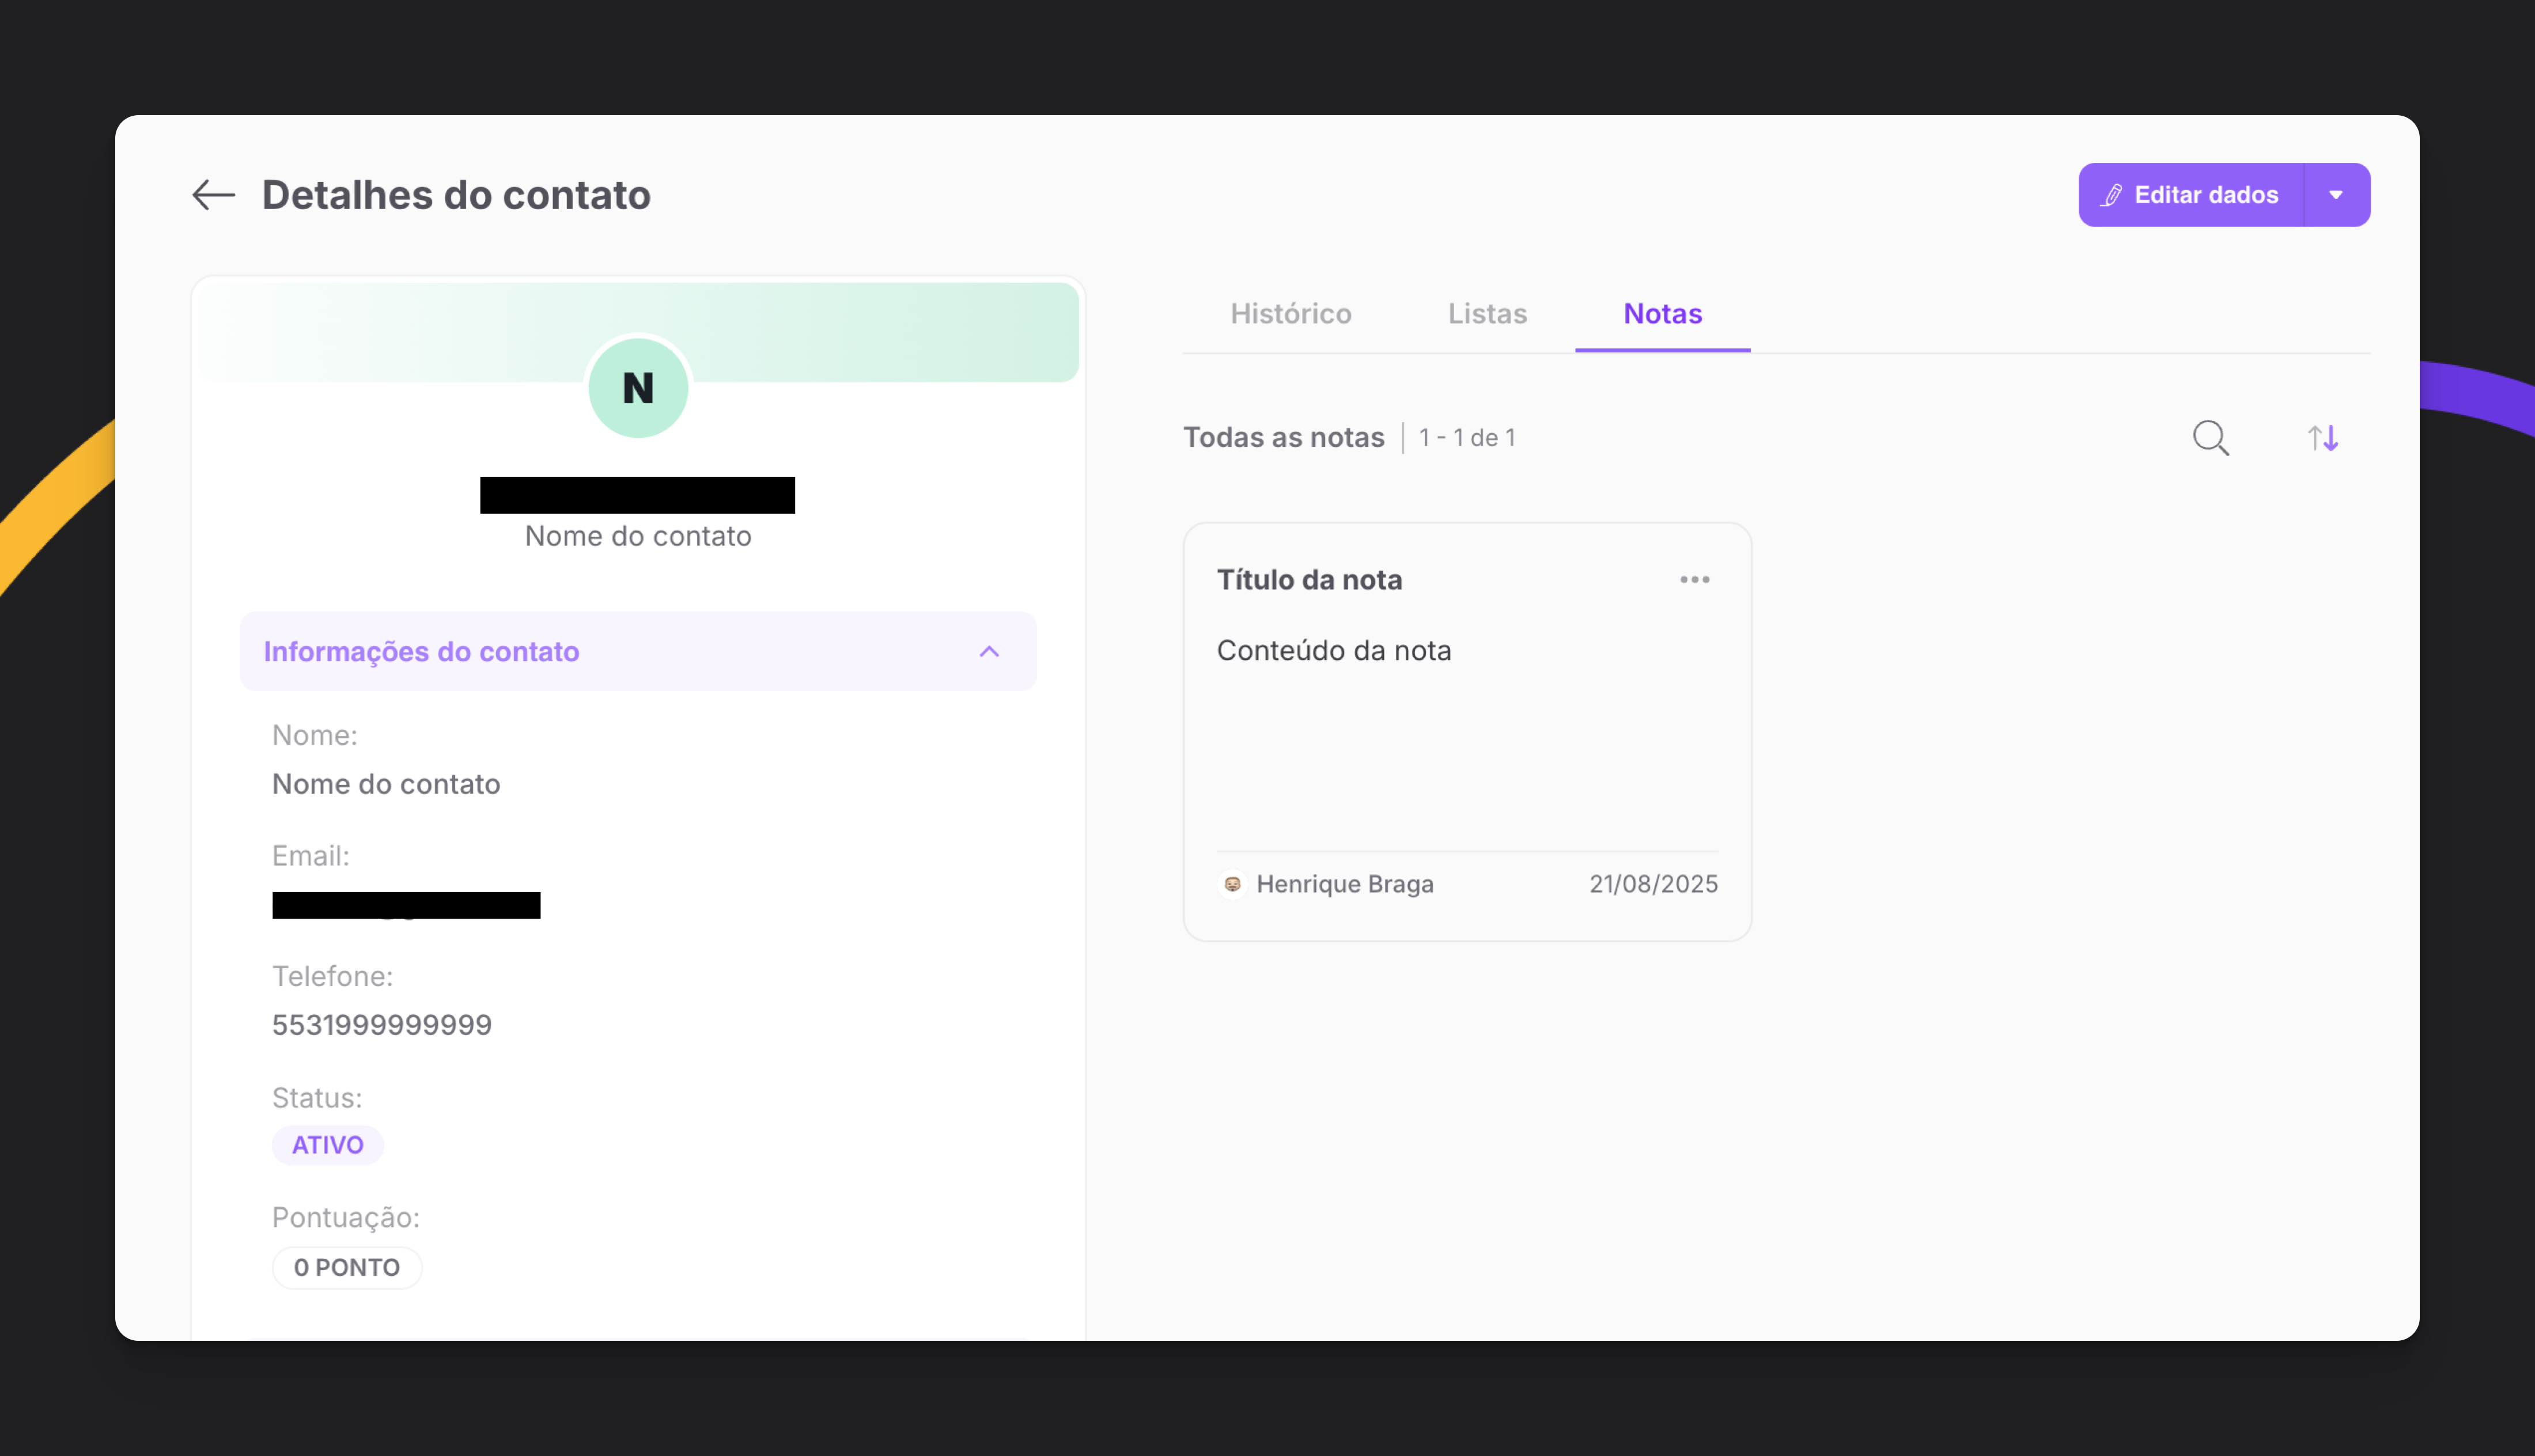Switch to the Histórico tab
The height and width of the screenshot is (1456, 2535).
1290,314
